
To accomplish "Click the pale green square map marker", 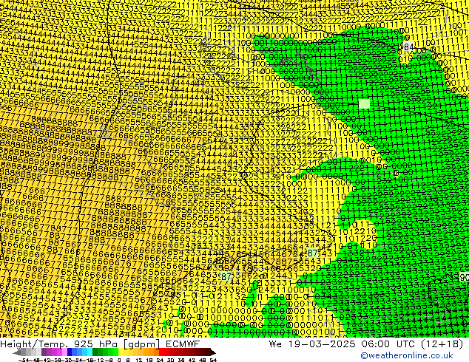I will (364, 103).
